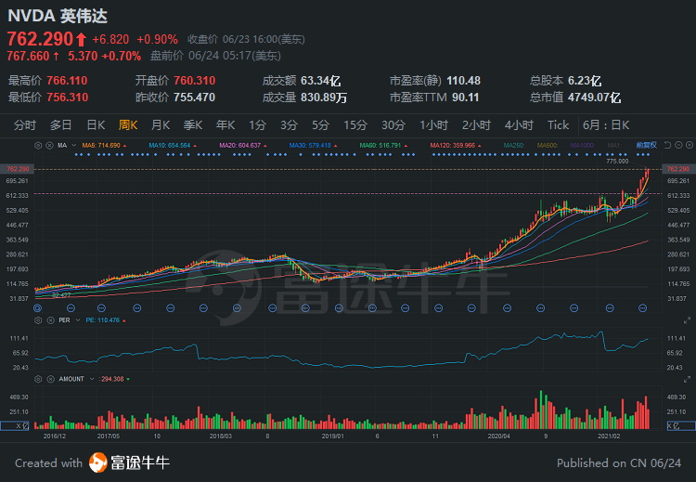This screenshot has height=482, width=696.
Task: Select the 周K weekly candlestick tab
Action: pyautogui.click(x=128, y=125)
